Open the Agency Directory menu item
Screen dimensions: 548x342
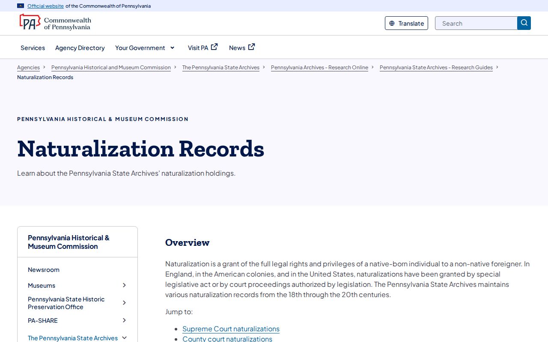pyautogui.click(x=80, y=48)
